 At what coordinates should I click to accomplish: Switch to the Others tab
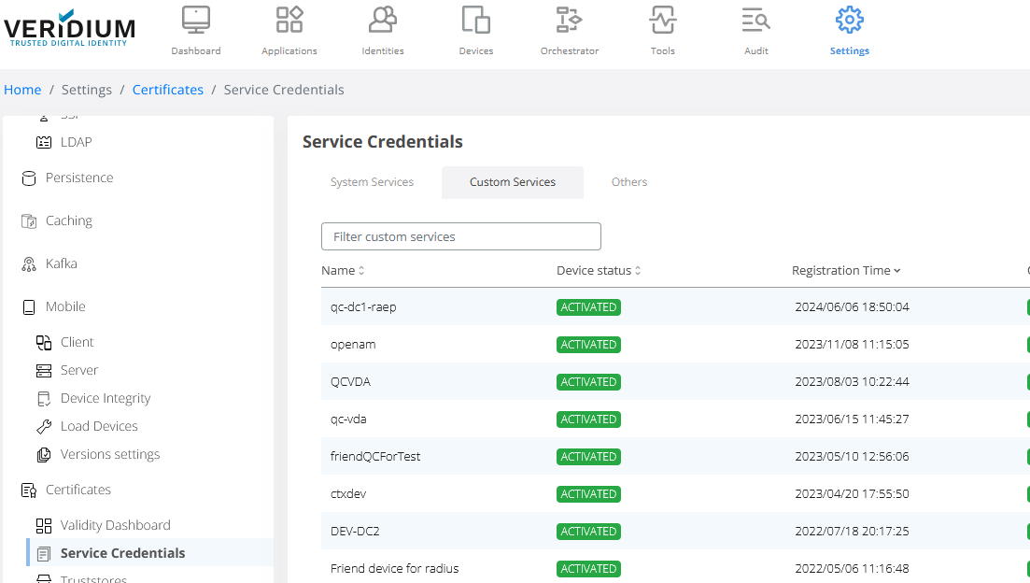tap(629, 182)
